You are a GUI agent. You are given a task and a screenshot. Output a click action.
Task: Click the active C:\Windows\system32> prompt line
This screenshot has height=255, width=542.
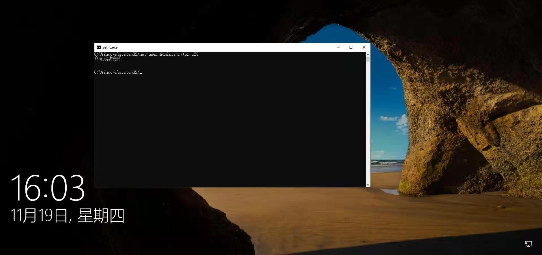click(118, 72)
